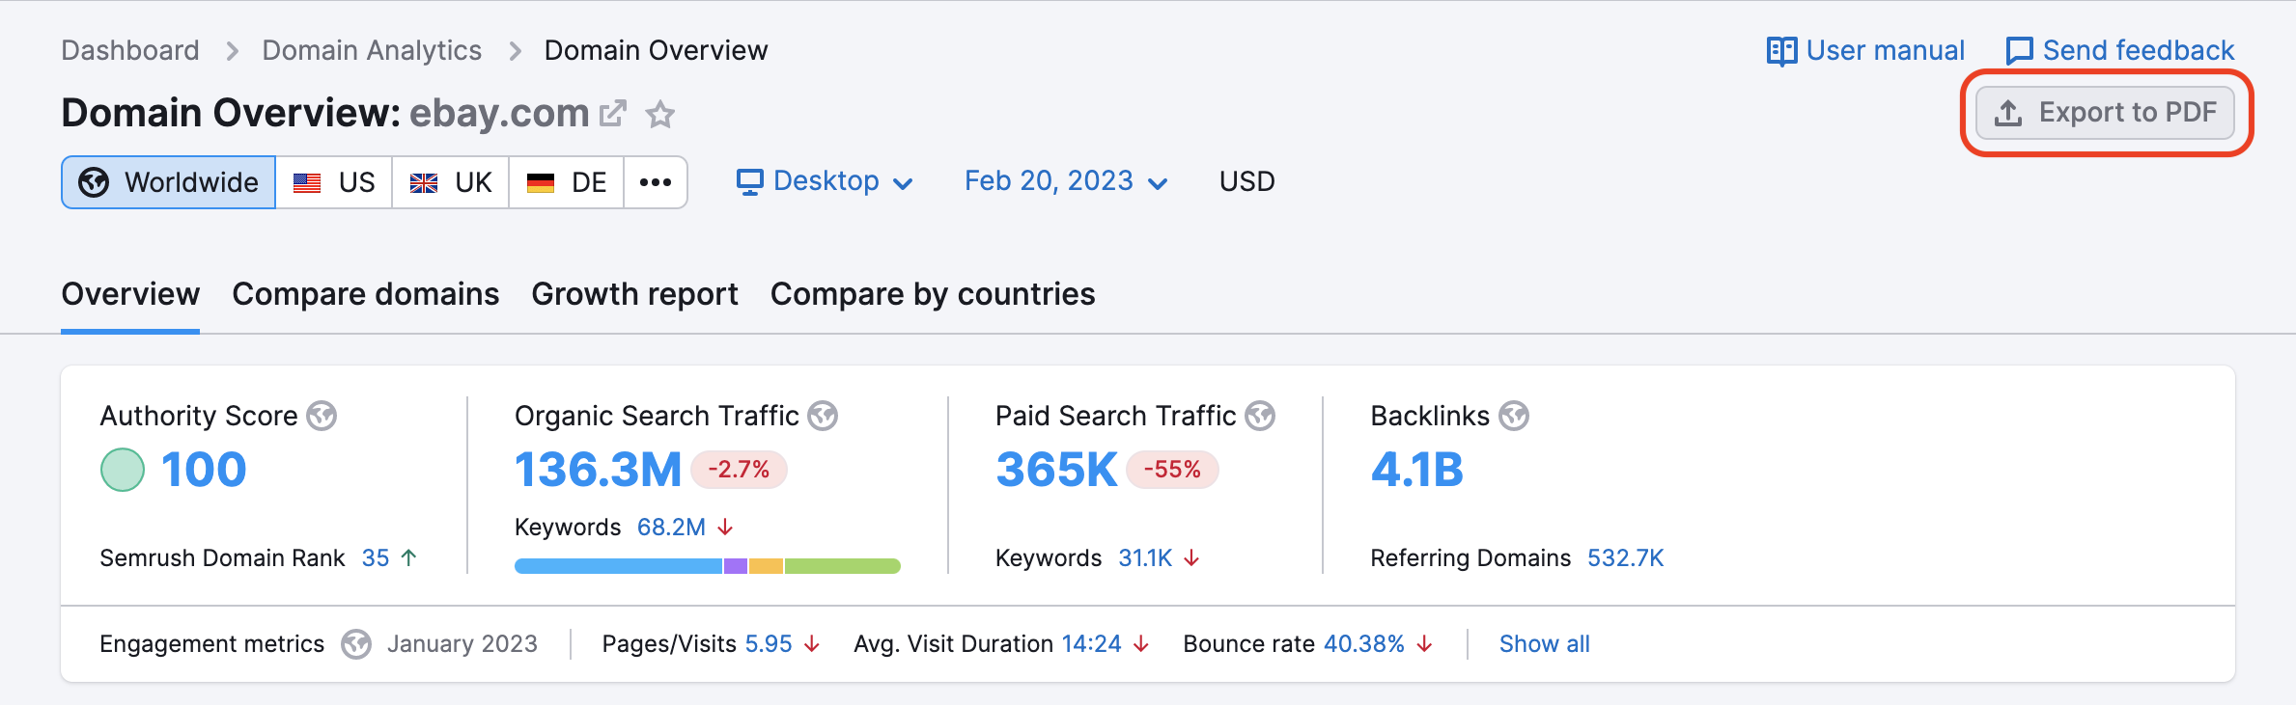Click Show all engagement metrics

pos(1544,644)
